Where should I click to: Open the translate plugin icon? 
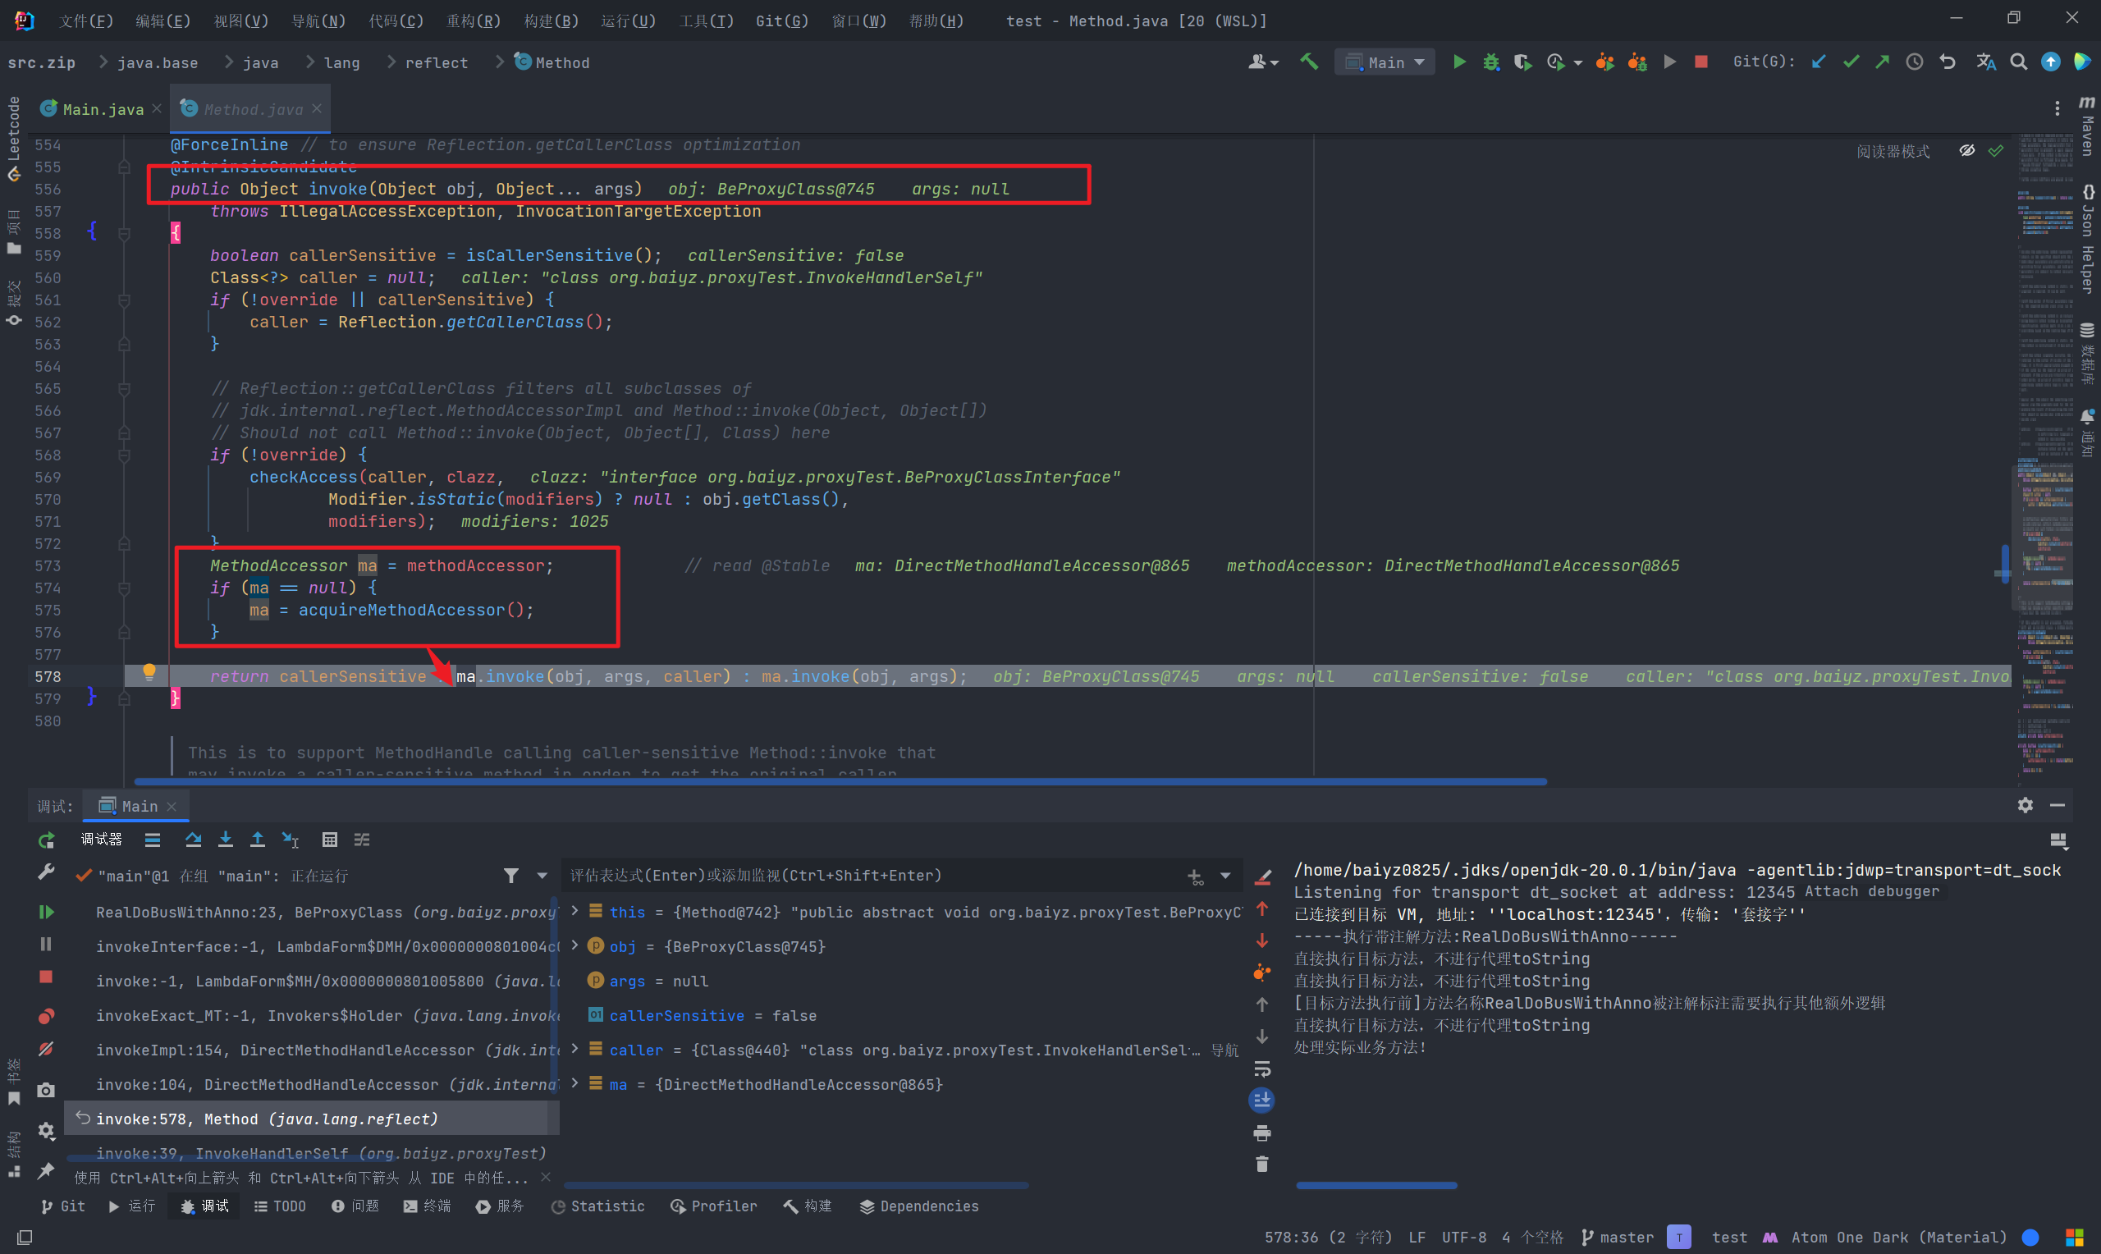pyautogui.click(x=1986, y=62)
